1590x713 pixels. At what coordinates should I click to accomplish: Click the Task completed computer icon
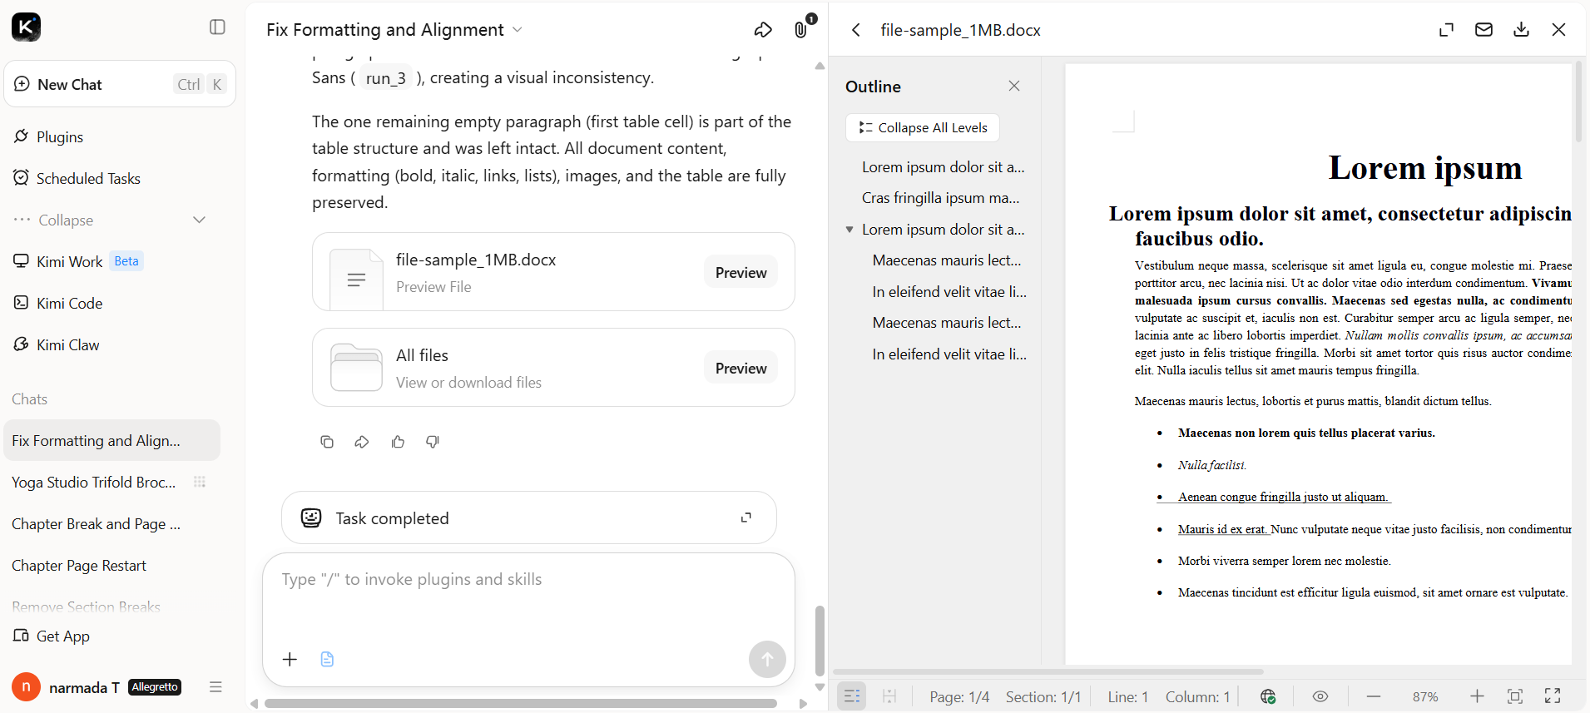[x=311, y=517]
